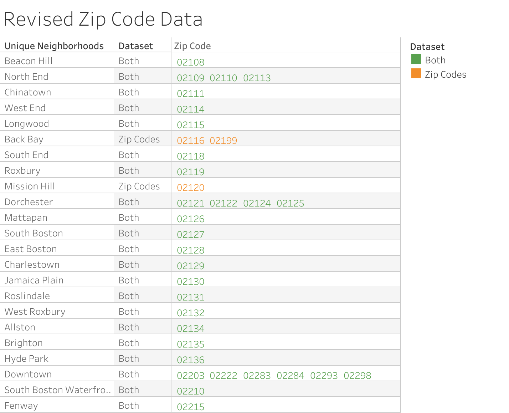This screenshot has width=509, height=413.
Task: Select the Brighton neighborhood
Action: (24, 343)
